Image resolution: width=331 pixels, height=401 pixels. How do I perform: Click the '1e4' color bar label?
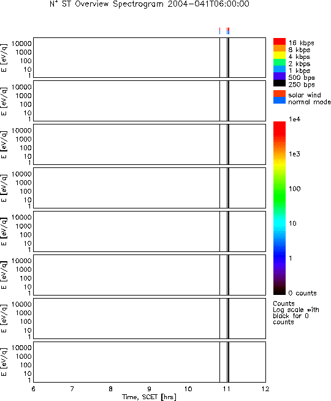click(294, 119)
